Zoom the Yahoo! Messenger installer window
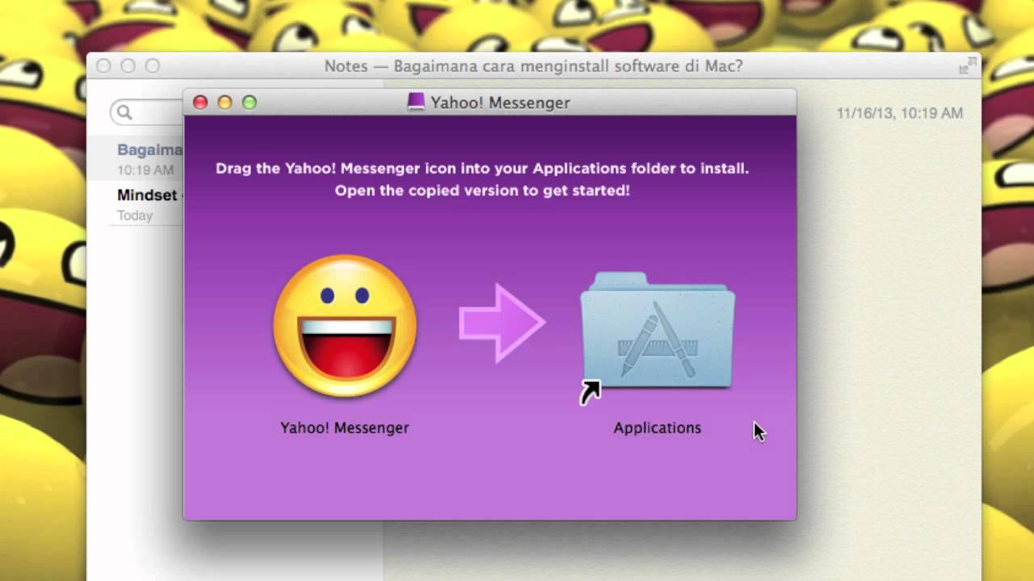 [x=250, y=102]
